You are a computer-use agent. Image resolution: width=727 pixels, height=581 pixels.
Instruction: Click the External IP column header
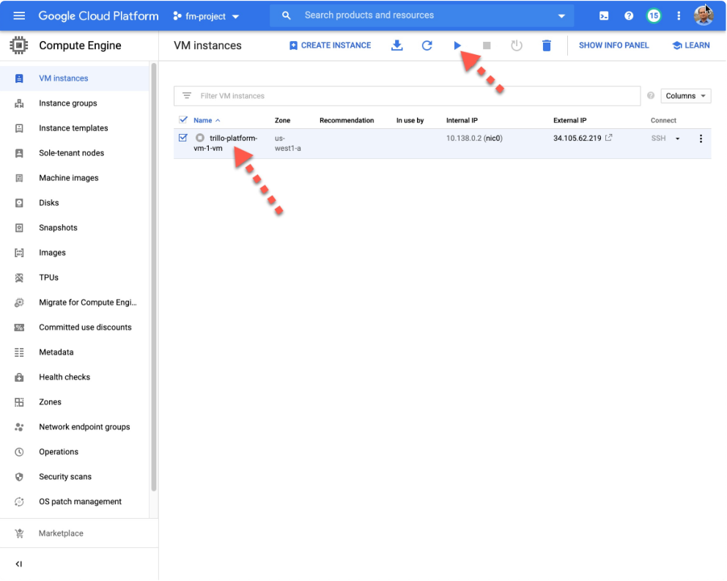coord(570,120)
